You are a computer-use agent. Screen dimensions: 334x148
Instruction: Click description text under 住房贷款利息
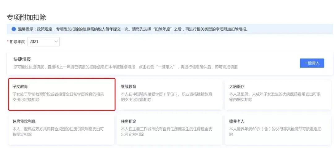tap(58, 132)
